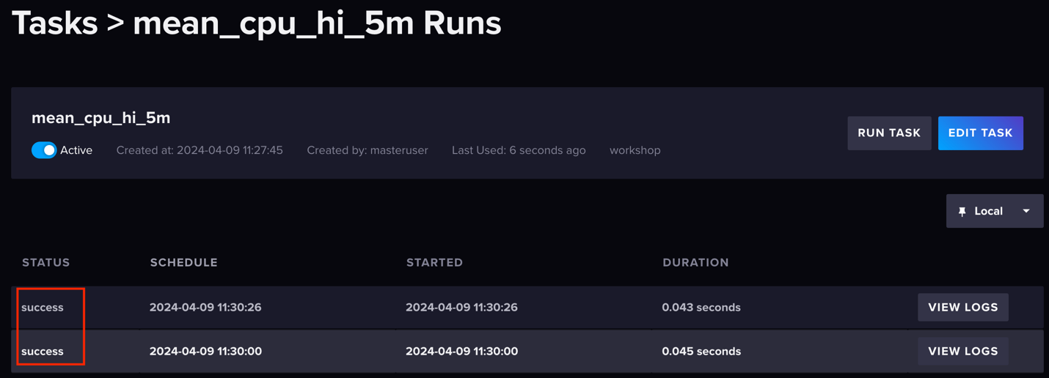Viewport: 1049px width, 378px height.
Task: Click the workshop organization label
Action: [635, 150]
